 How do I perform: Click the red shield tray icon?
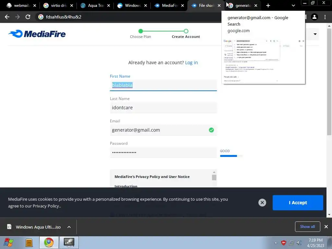coord(283,243)
